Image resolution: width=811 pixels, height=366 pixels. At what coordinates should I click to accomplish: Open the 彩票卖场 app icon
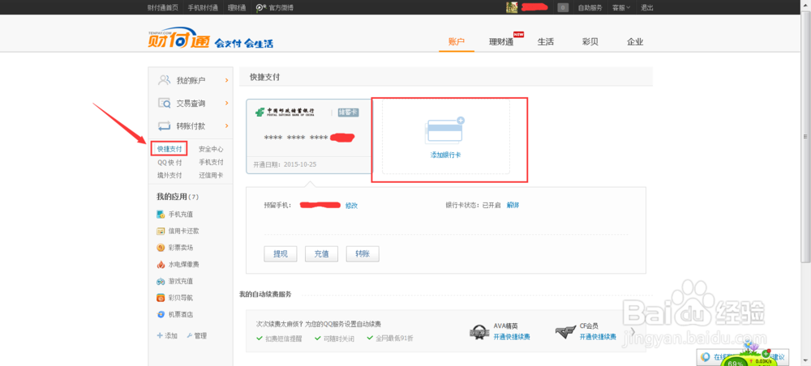pos(161,248)
